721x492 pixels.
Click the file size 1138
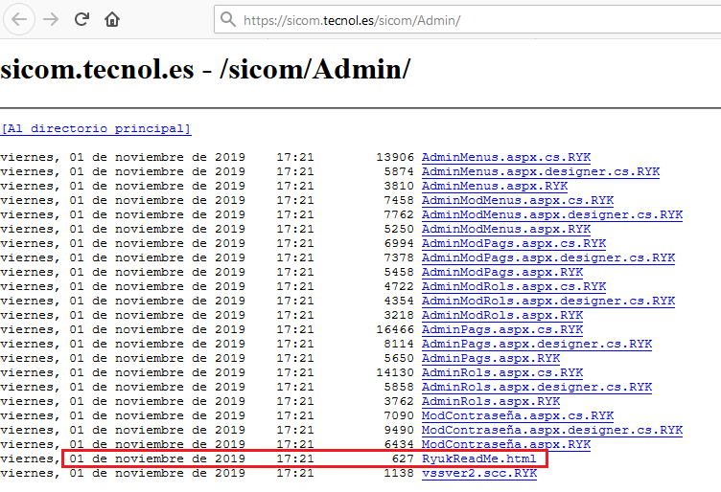(399, 473)
